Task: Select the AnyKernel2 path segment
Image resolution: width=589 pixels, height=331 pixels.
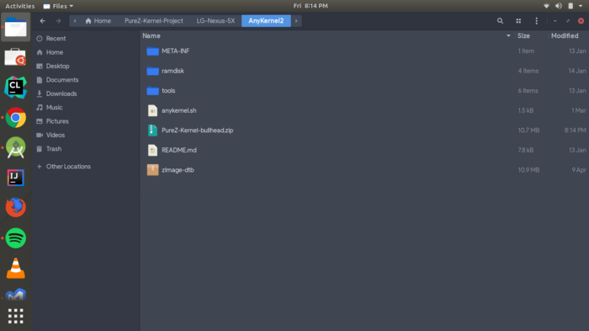Action: (266, 21)
